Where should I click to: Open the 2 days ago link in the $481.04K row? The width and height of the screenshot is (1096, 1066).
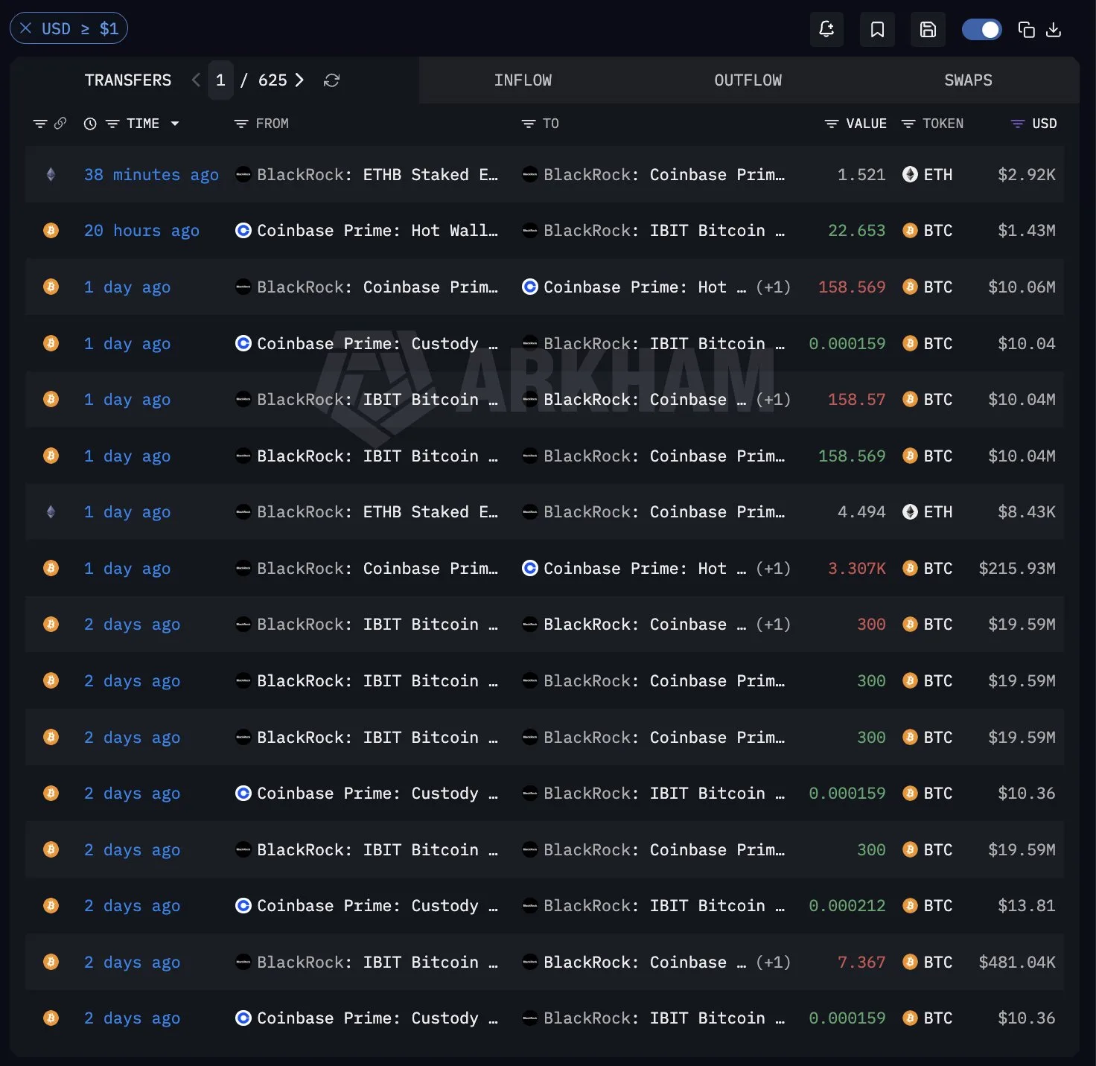tap(132, 963)
